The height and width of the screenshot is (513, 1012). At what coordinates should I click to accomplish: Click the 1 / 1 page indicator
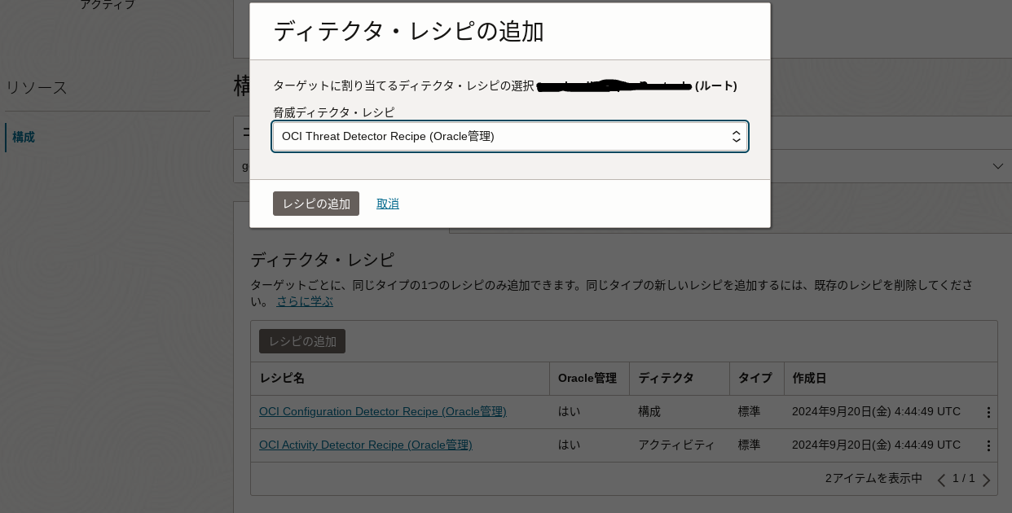(x=964, y=479)
